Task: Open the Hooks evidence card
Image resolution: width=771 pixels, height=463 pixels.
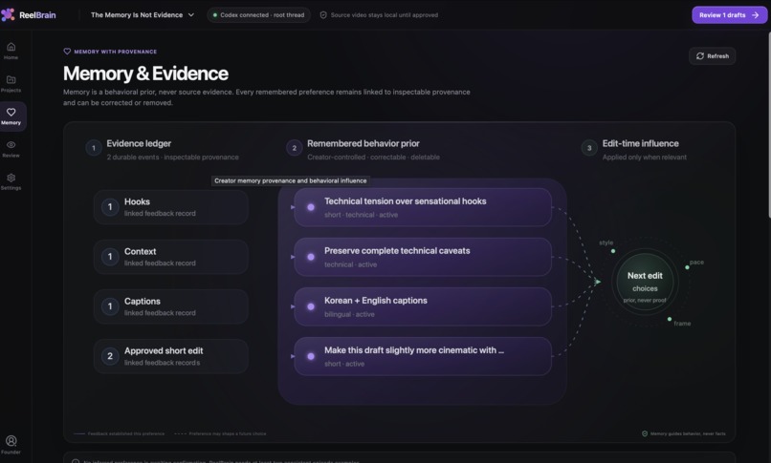Action: pyautogui.click(x=170, y=207)
